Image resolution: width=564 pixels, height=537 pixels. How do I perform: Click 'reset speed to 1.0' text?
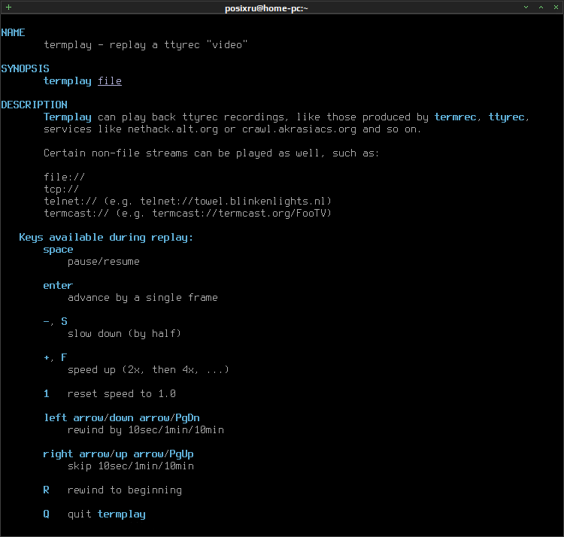[x=122, y=394]
